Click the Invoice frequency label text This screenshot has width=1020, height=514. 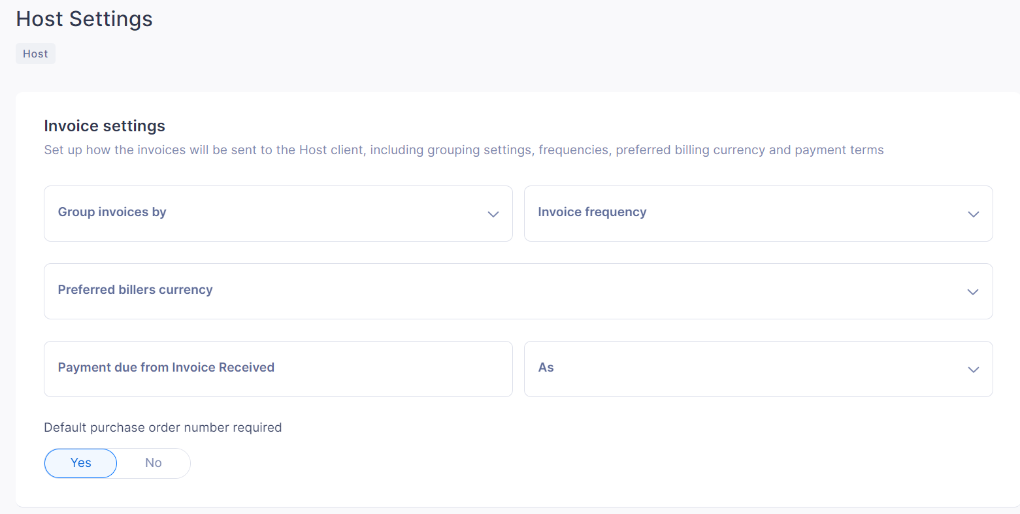pyautogui.click(x=592, y=212)
